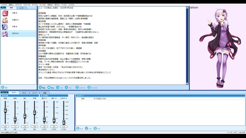Click the 高さ pitch slider handle
This screenshot has height=138, width=246.
click(x=25, y=116)
